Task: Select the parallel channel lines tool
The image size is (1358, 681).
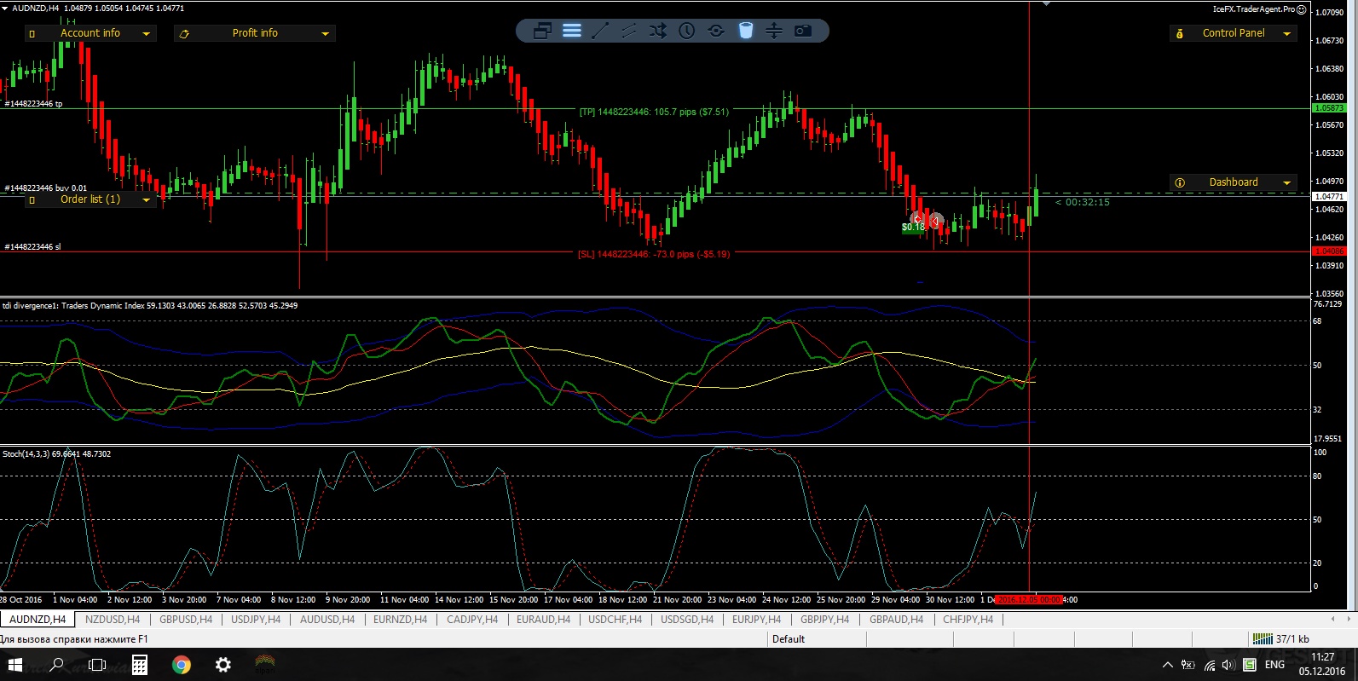Action: [x=629, y=32]
